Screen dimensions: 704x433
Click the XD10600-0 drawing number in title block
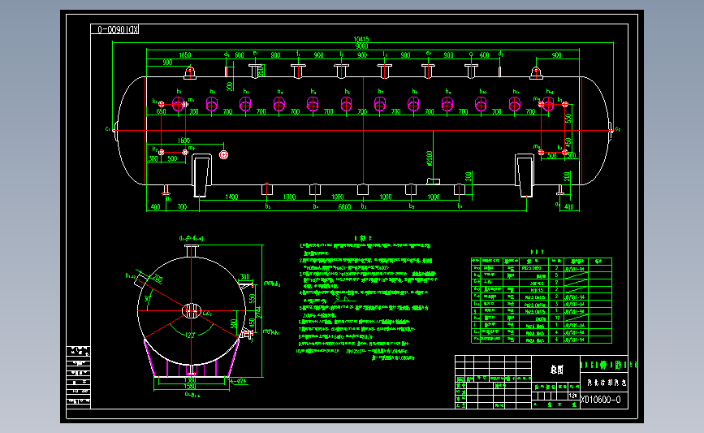pos(601,400)
